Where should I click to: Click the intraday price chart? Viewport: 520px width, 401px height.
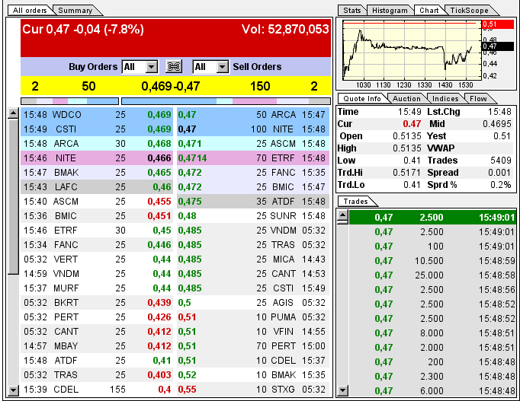412,49
